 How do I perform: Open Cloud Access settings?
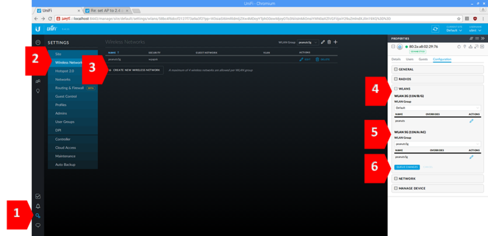[x=73, y=148]
